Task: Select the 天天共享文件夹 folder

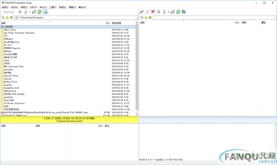Action: pos(68,109)
